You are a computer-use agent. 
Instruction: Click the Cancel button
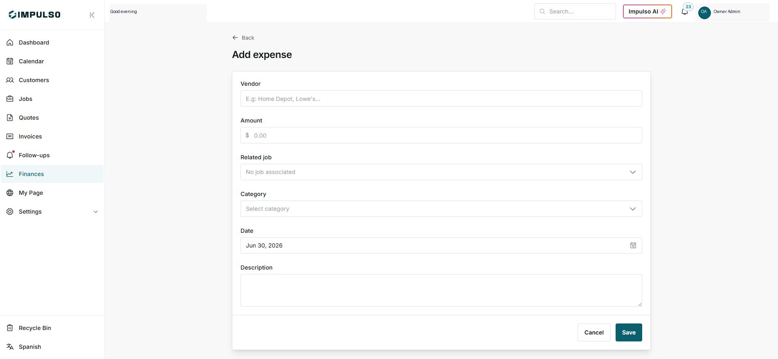[594, 332]
